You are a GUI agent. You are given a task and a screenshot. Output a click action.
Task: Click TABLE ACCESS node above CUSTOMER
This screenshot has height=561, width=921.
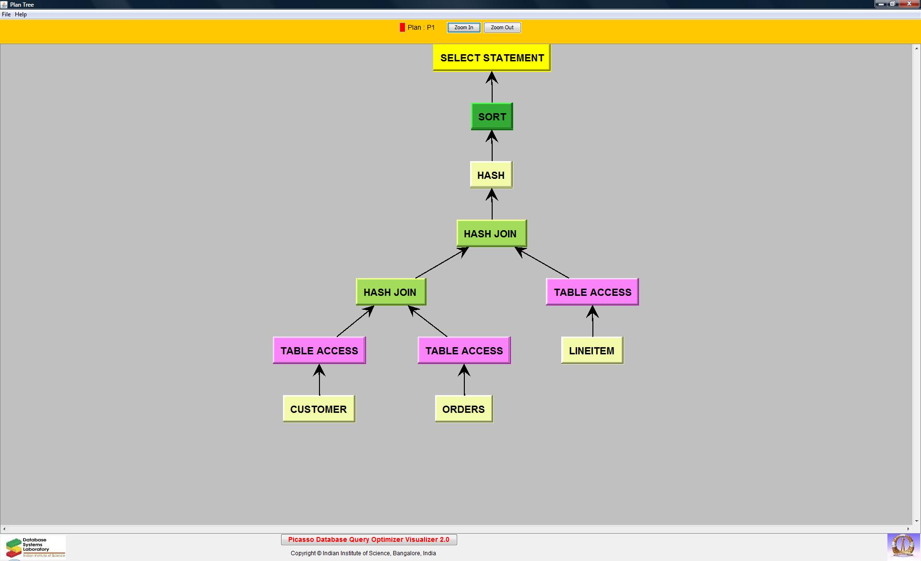(319, 351)
